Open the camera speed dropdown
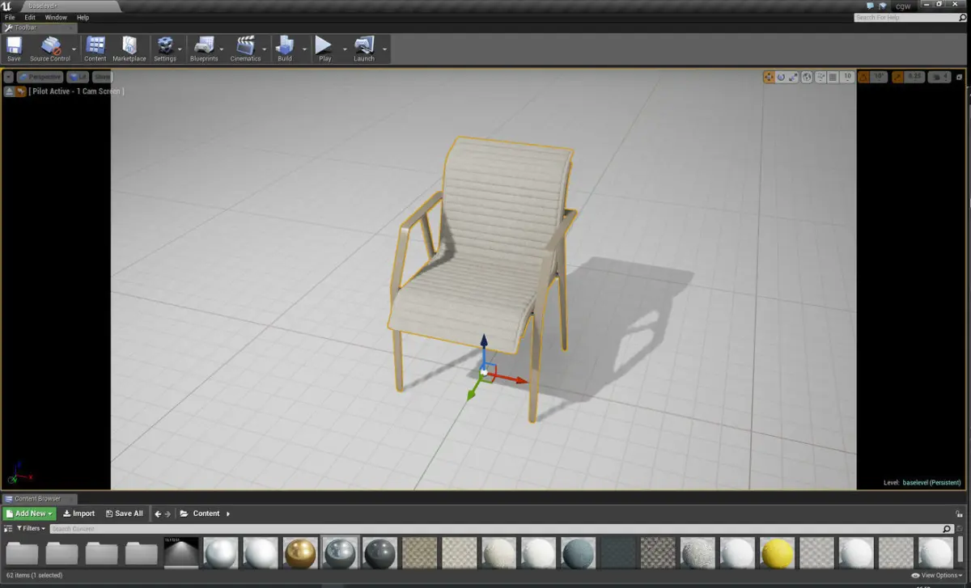Image resolution: width=971 pixels, height=588 pixels. [x=939, y=77]
